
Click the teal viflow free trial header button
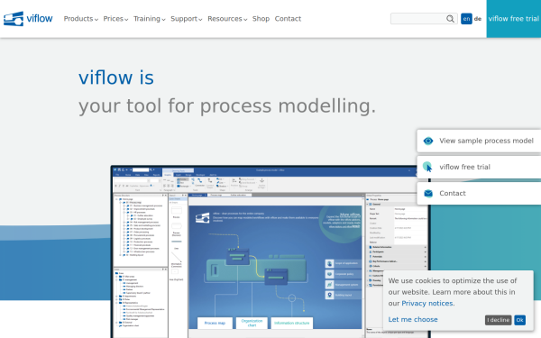click(x=514, y=19)
